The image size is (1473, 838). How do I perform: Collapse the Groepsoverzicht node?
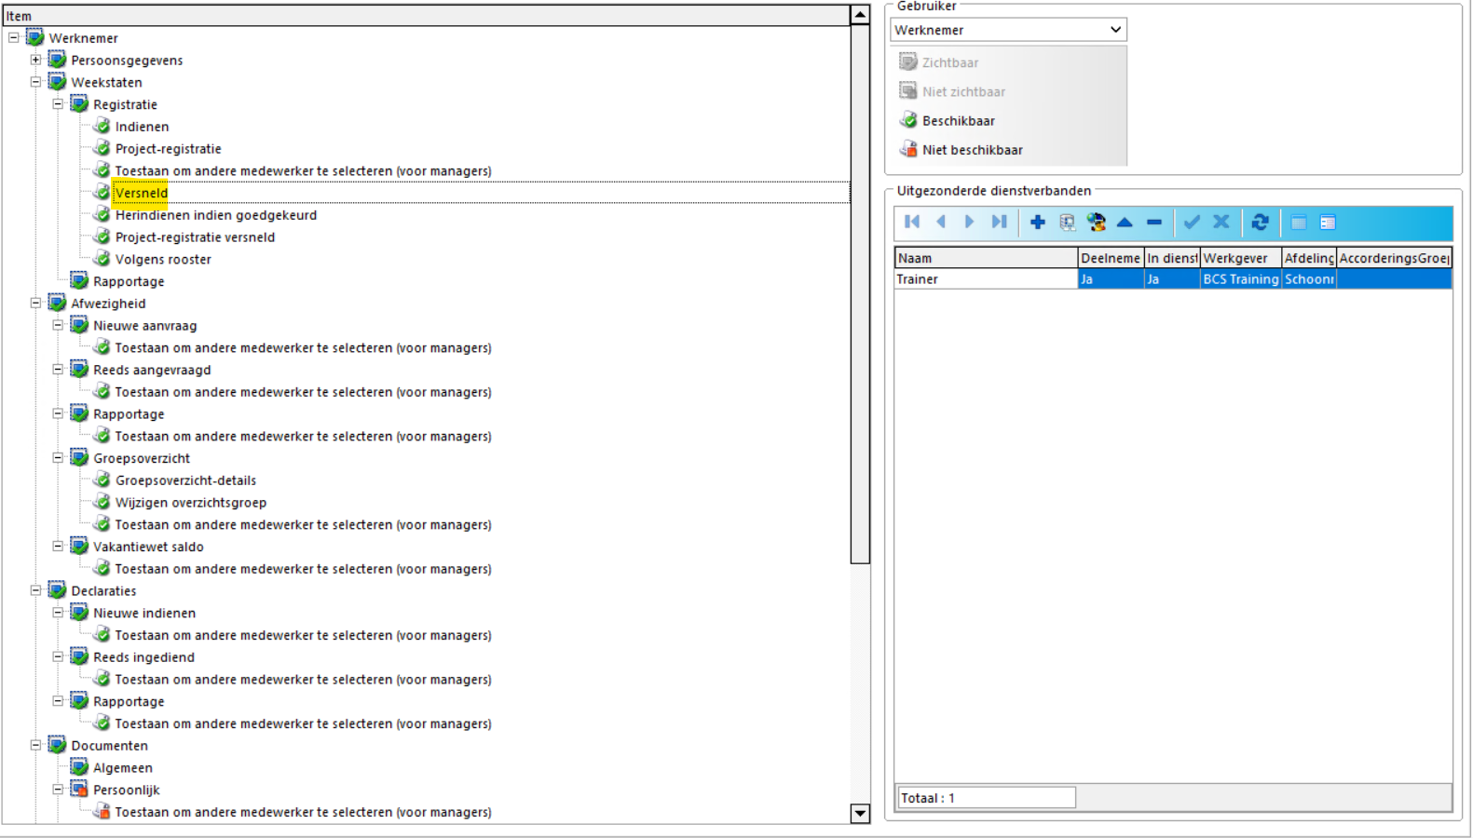point(58,457)
